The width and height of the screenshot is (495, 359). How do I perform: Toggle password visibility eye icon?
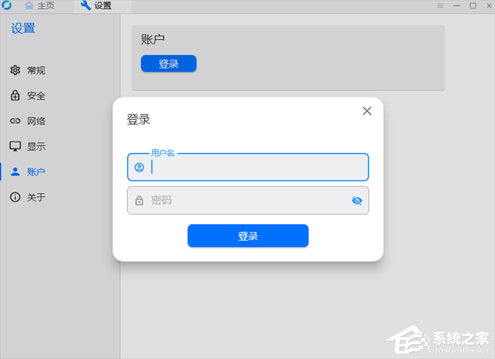point(357,201)
